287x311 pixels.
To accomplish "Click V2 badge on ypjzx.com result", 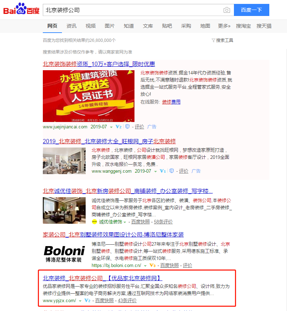I will point(87,300).
